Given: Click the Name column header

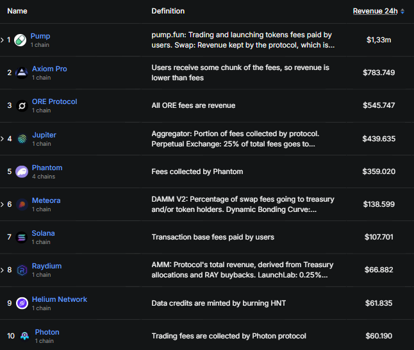Looking at the screenshot, I should tap(17, 11).
